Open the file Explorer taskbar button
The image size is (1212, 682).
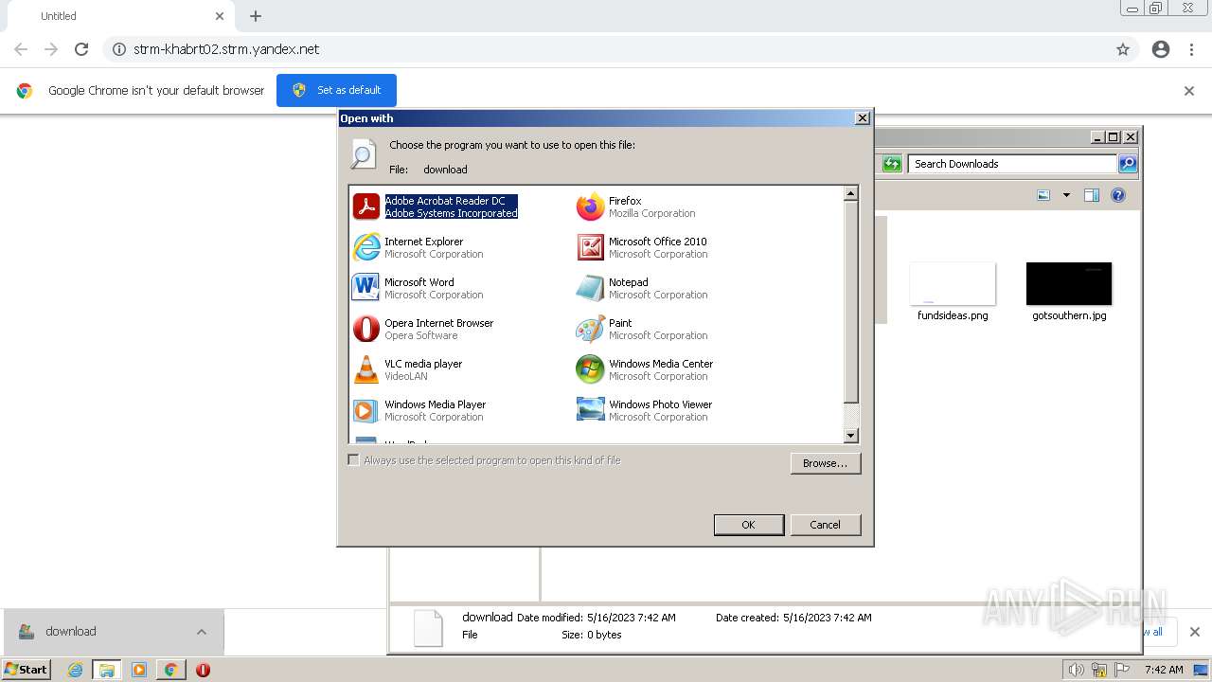tap(107, 670)
